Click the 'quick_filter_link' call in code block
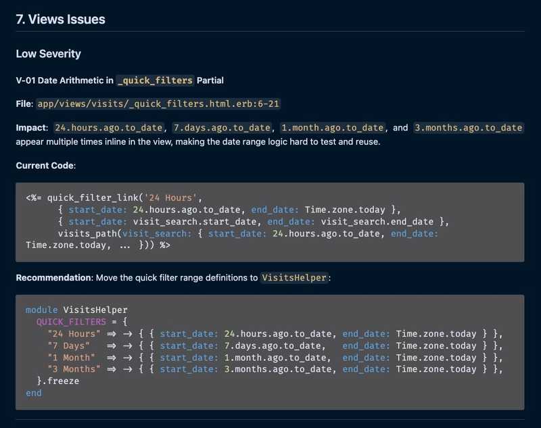This screenshot has width=541, height=428. pyautogui.click(x=93, y=198)
